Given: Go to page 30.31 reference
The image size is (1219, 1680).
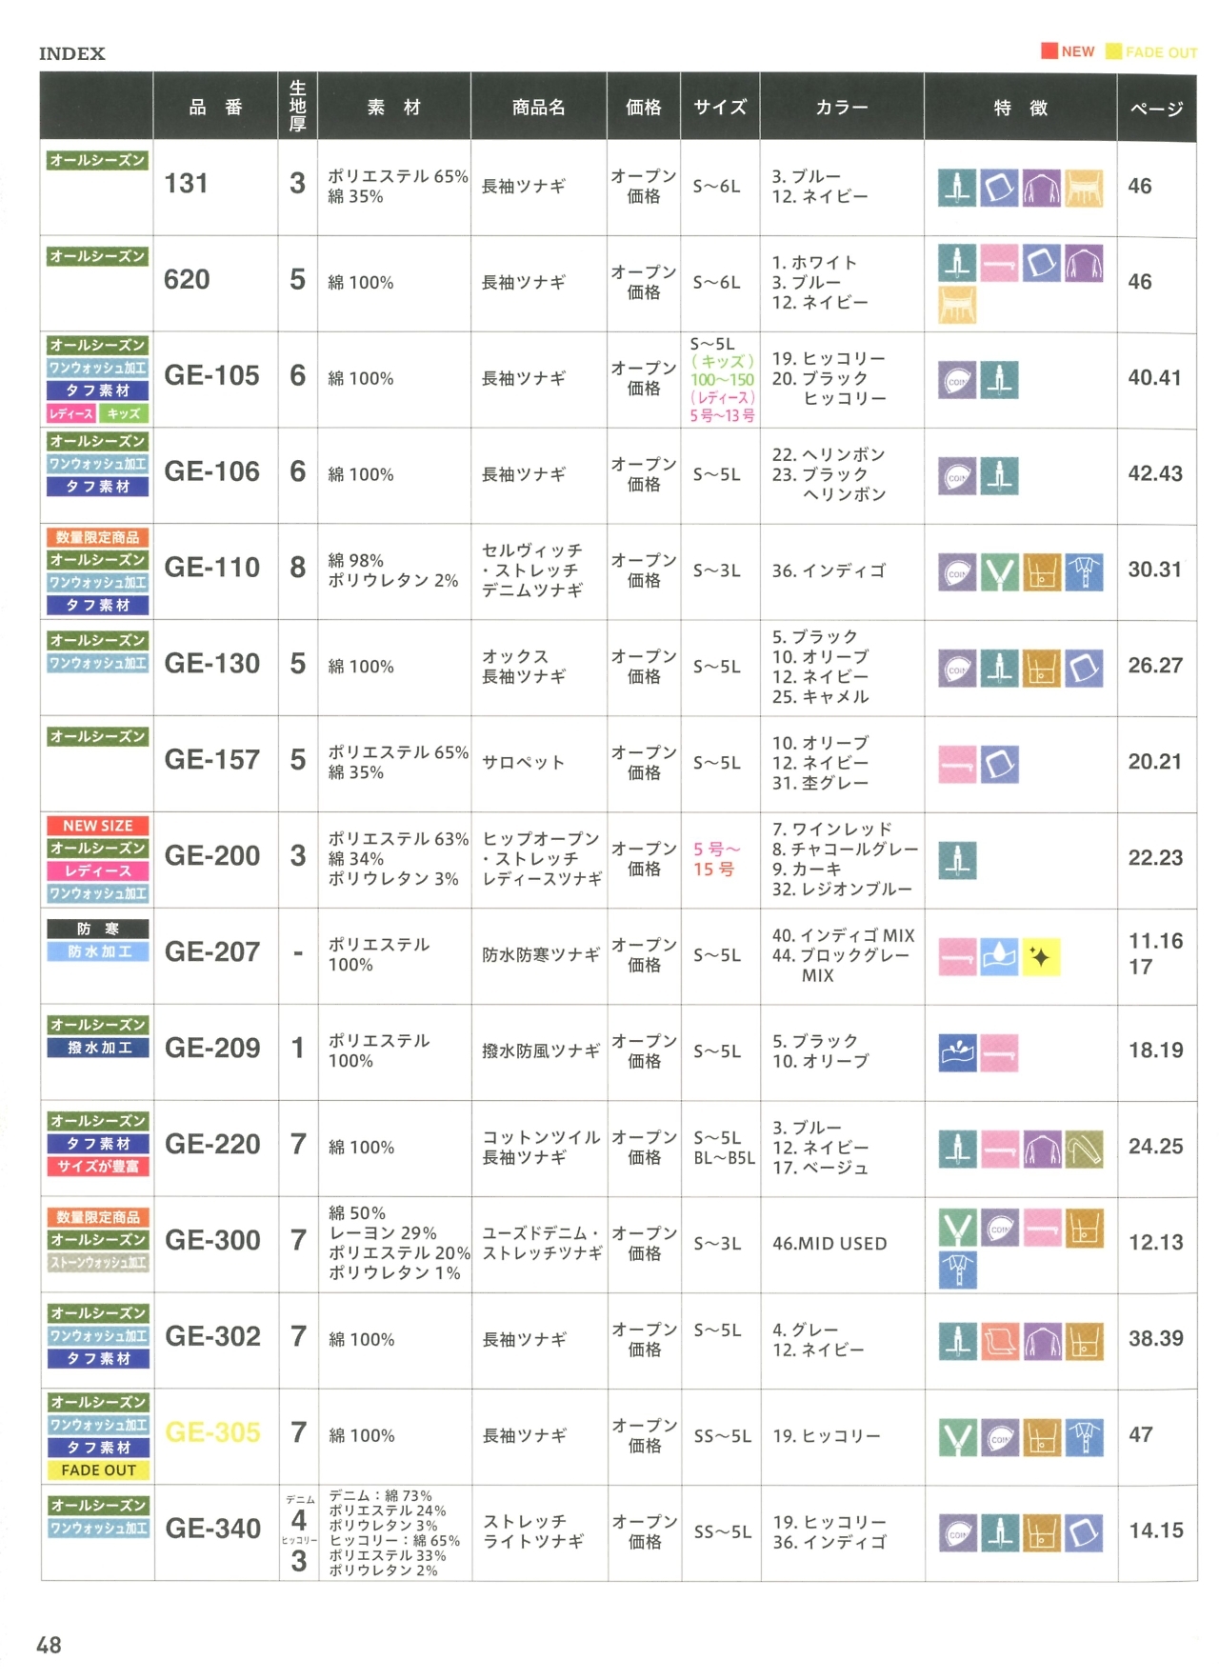Looking at the screenshot, I should [x=1154, y=570].
